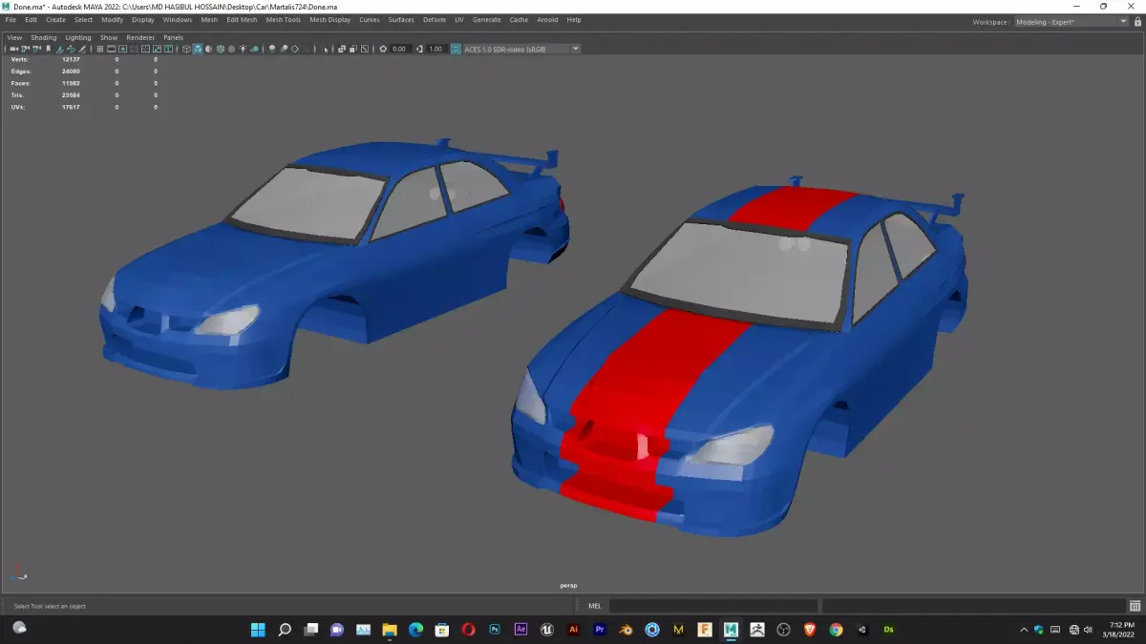
Task: Click the Verts count 12137
Action: (x=70, y=59)
